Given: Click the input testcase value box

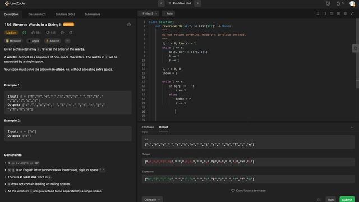Looking at the screenshot, I should point(248,142).
